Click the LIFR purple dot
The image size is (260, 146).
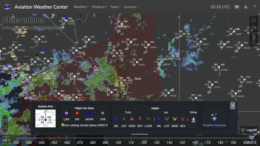[67, 113]
